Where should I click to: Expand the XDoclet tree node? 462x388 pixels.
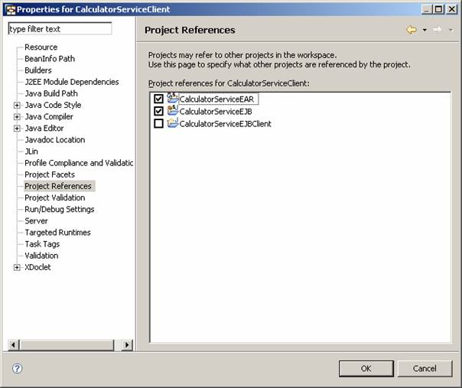tap(17, 267)
